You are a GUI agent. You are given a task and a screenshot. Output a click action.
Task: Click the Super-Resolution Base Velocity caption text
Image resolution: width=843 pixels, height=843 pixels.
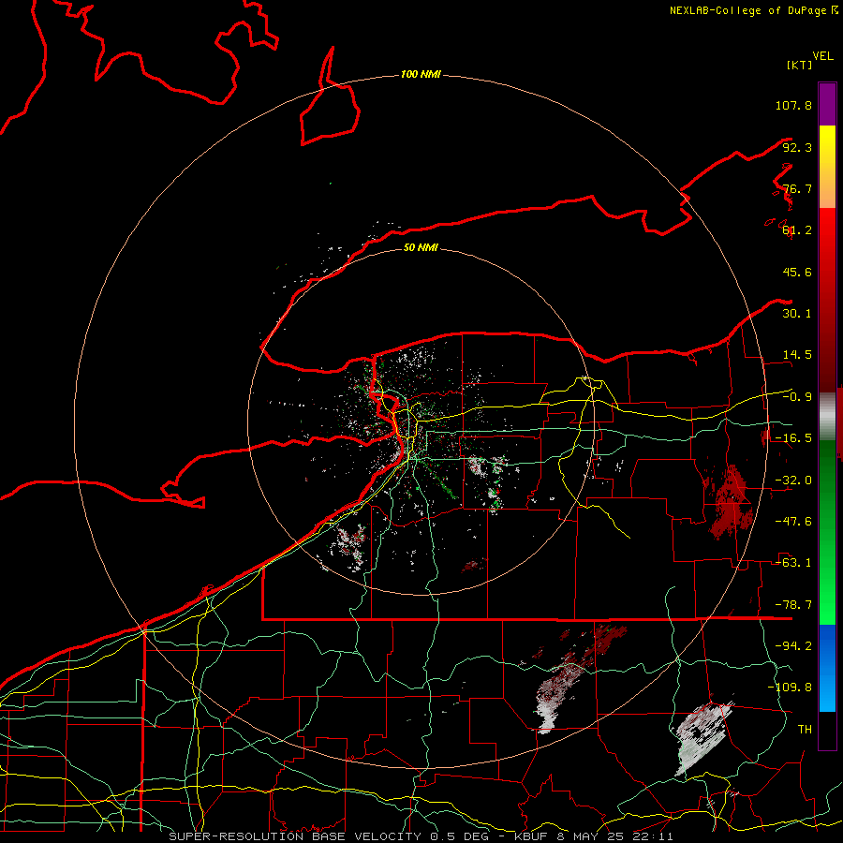coord(421,836)
